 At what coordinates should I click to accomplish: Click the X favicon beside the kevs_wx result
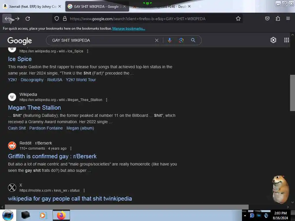click(12, 188)
